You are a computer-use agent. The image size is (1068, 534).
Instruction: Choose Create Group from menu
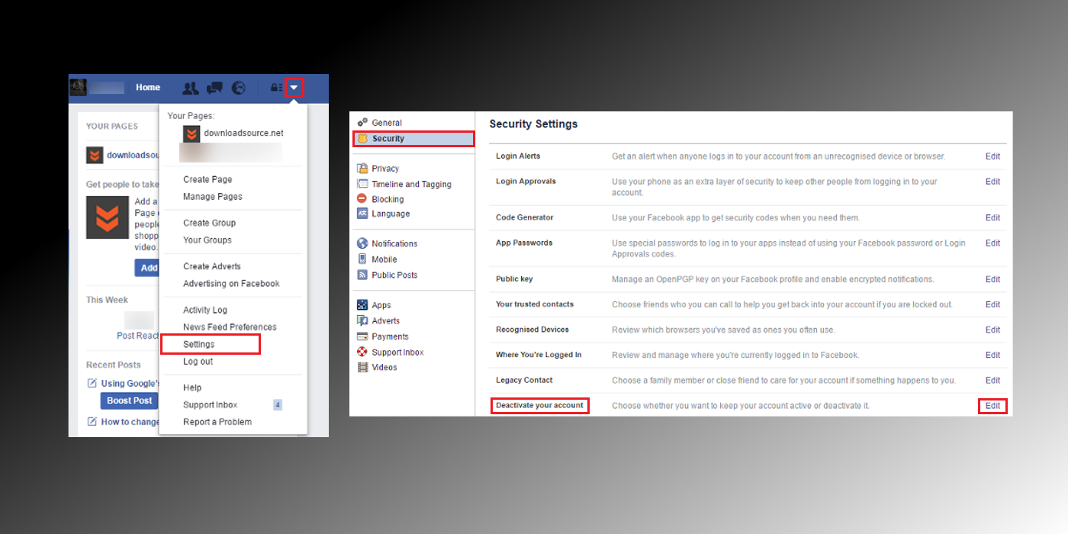point(209,223)
